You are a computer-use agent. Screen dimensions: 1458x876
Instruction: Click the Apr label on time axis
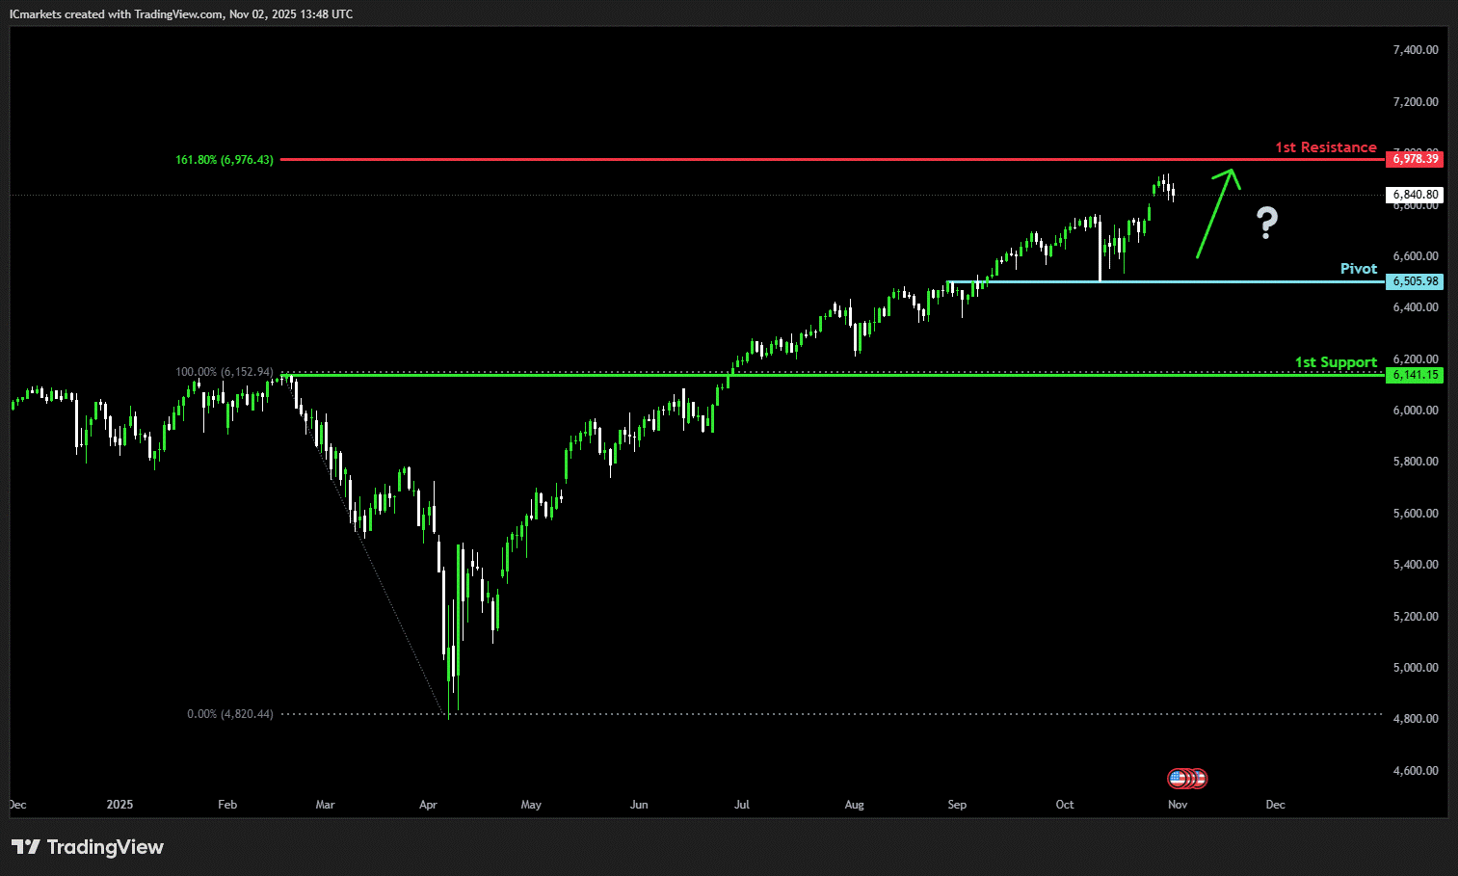pos(428,805)
